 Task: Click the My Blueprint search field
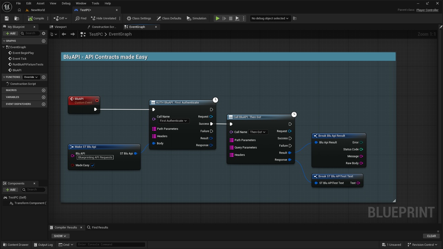click(29, 33)
